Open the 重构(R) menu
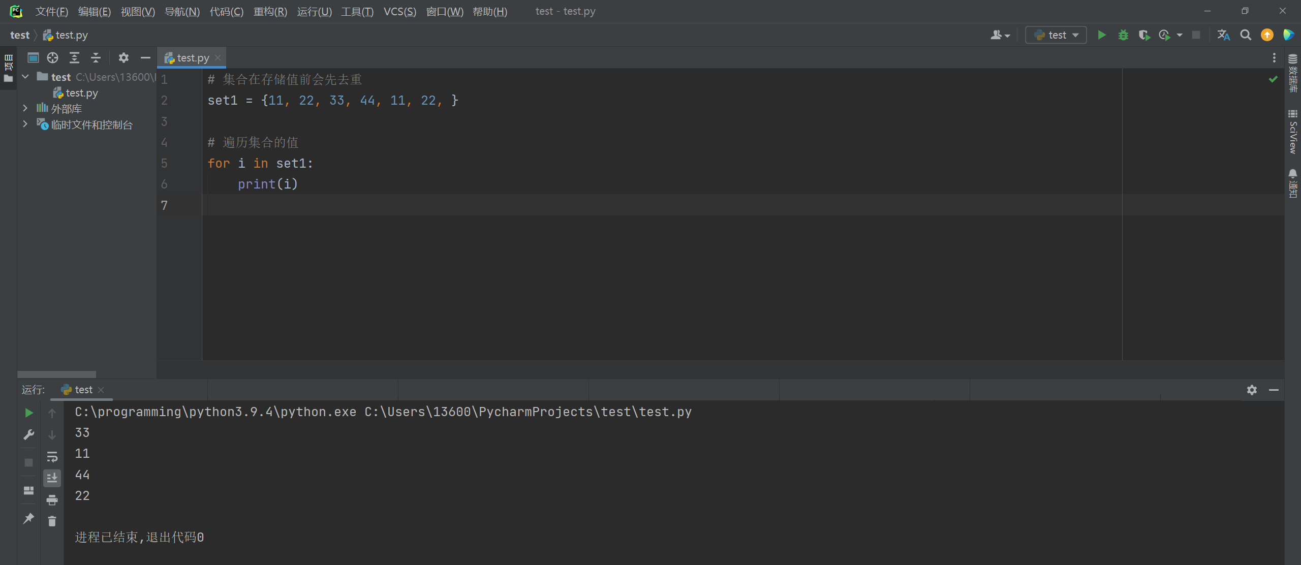This screenshot has height=565, width=1301. (270, 11)
